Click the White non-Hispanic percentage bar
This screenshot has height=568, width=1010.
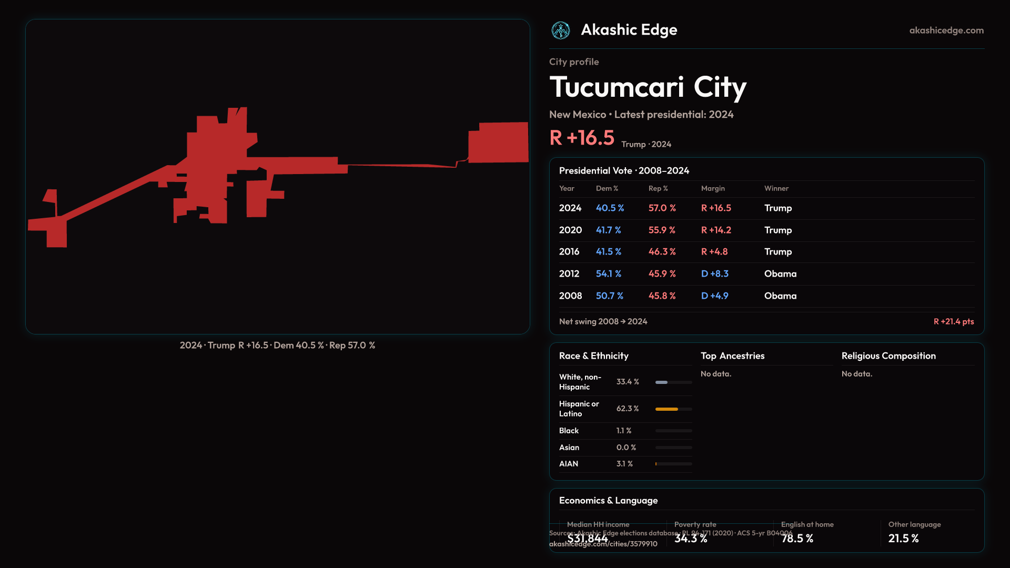point(673,382)
